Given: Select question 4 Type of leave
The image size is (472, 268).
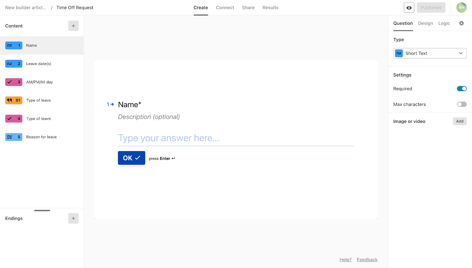Looking at the screenshot, I should tap(42, 119).
